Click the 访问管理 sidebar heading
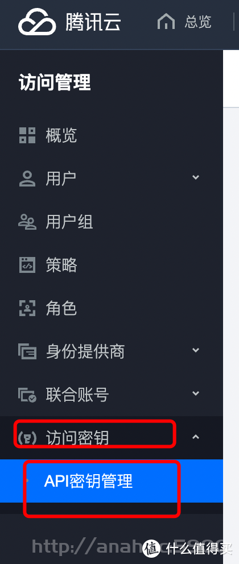The width and height of the screenshot is (239, 564). [x=55, y=83]
